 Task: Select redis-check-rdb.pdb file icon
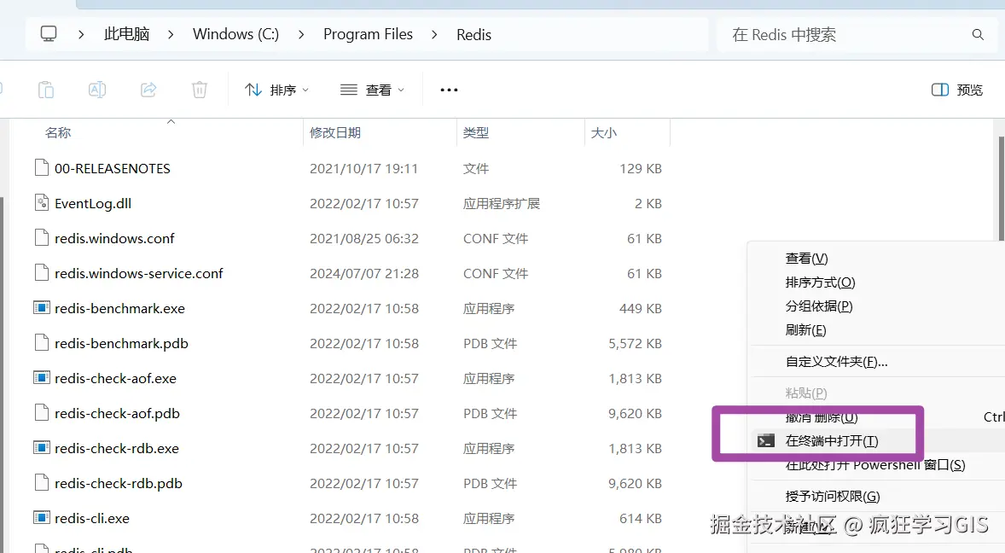click(x=42, y=482)
